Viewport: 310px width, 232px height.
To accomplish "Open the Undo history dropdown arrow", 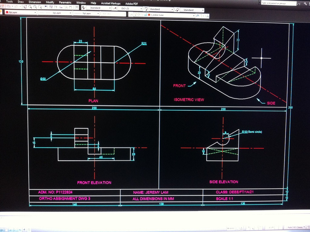I will [12, 7].
